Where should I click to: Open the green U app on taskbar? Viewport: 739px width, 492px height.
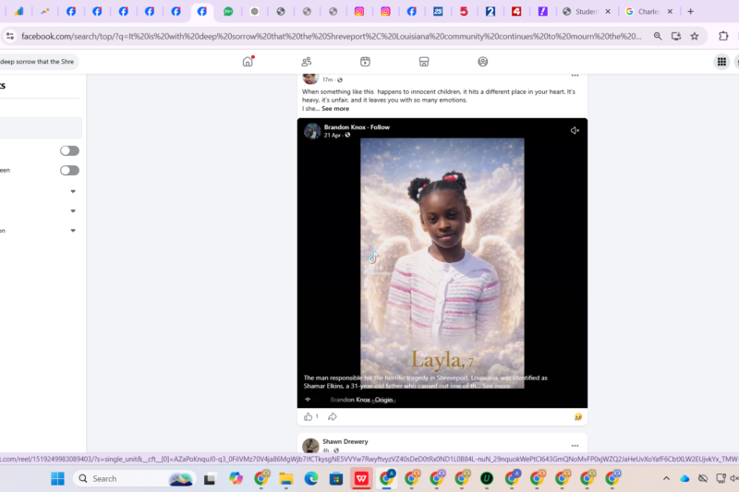click(487, 478)
